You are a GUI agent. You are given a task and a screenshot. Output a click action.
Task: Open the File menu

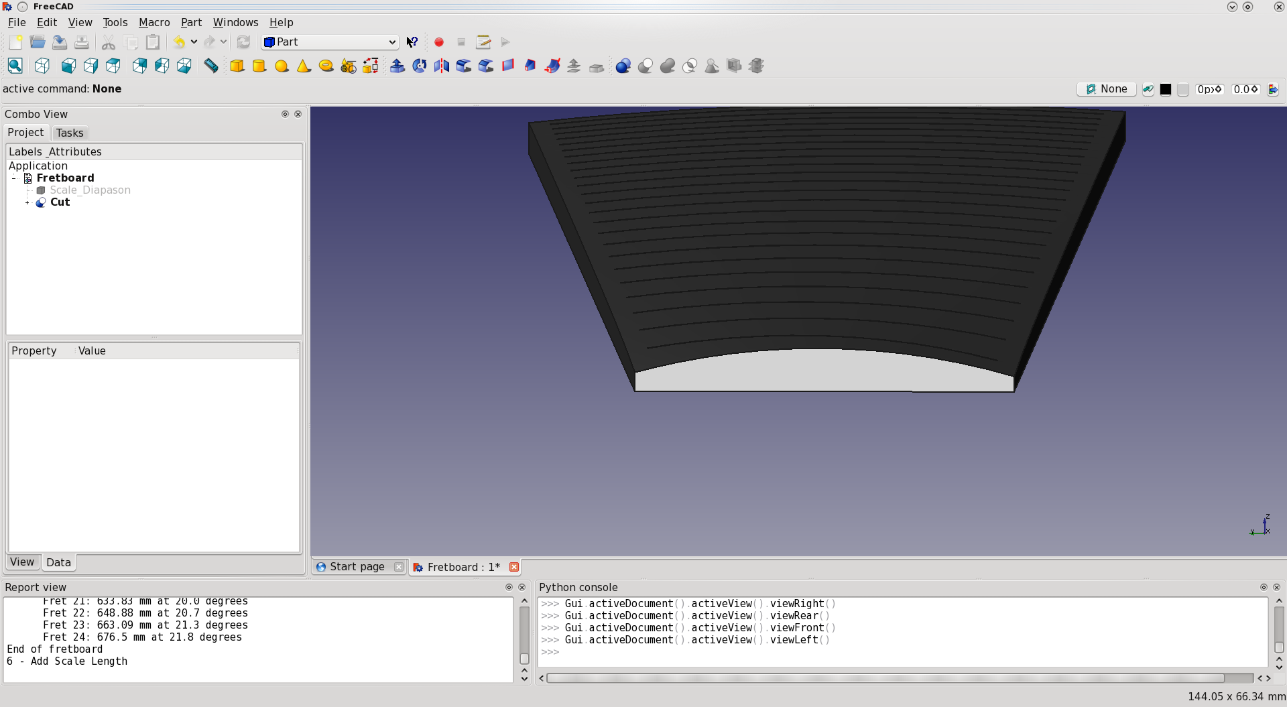pos(17,22)
